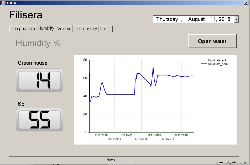250x165 pixels.
Task: Click the Filisera status label at the bottom
Action: pos(111,159)
